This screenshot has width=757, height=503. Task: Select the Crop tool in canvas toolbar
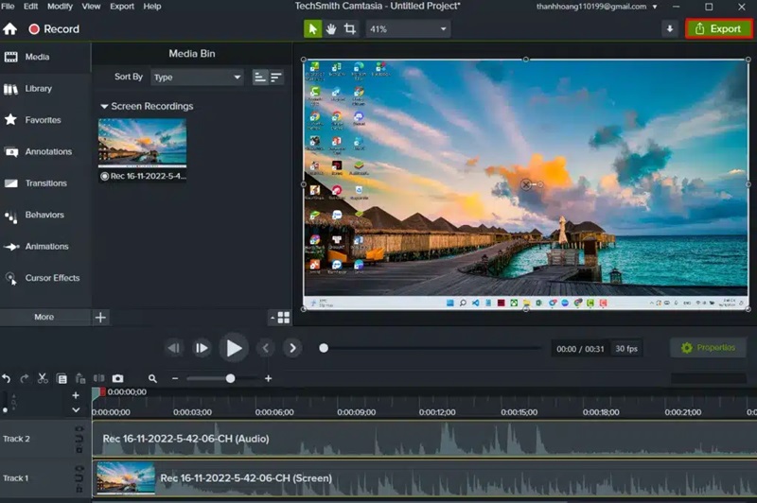point(349,29)
